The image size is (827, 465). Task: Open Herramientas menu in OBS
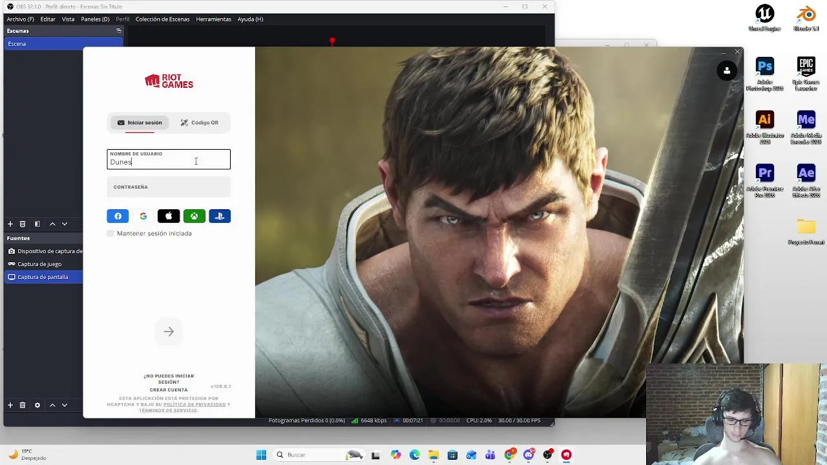pos(213,19)
